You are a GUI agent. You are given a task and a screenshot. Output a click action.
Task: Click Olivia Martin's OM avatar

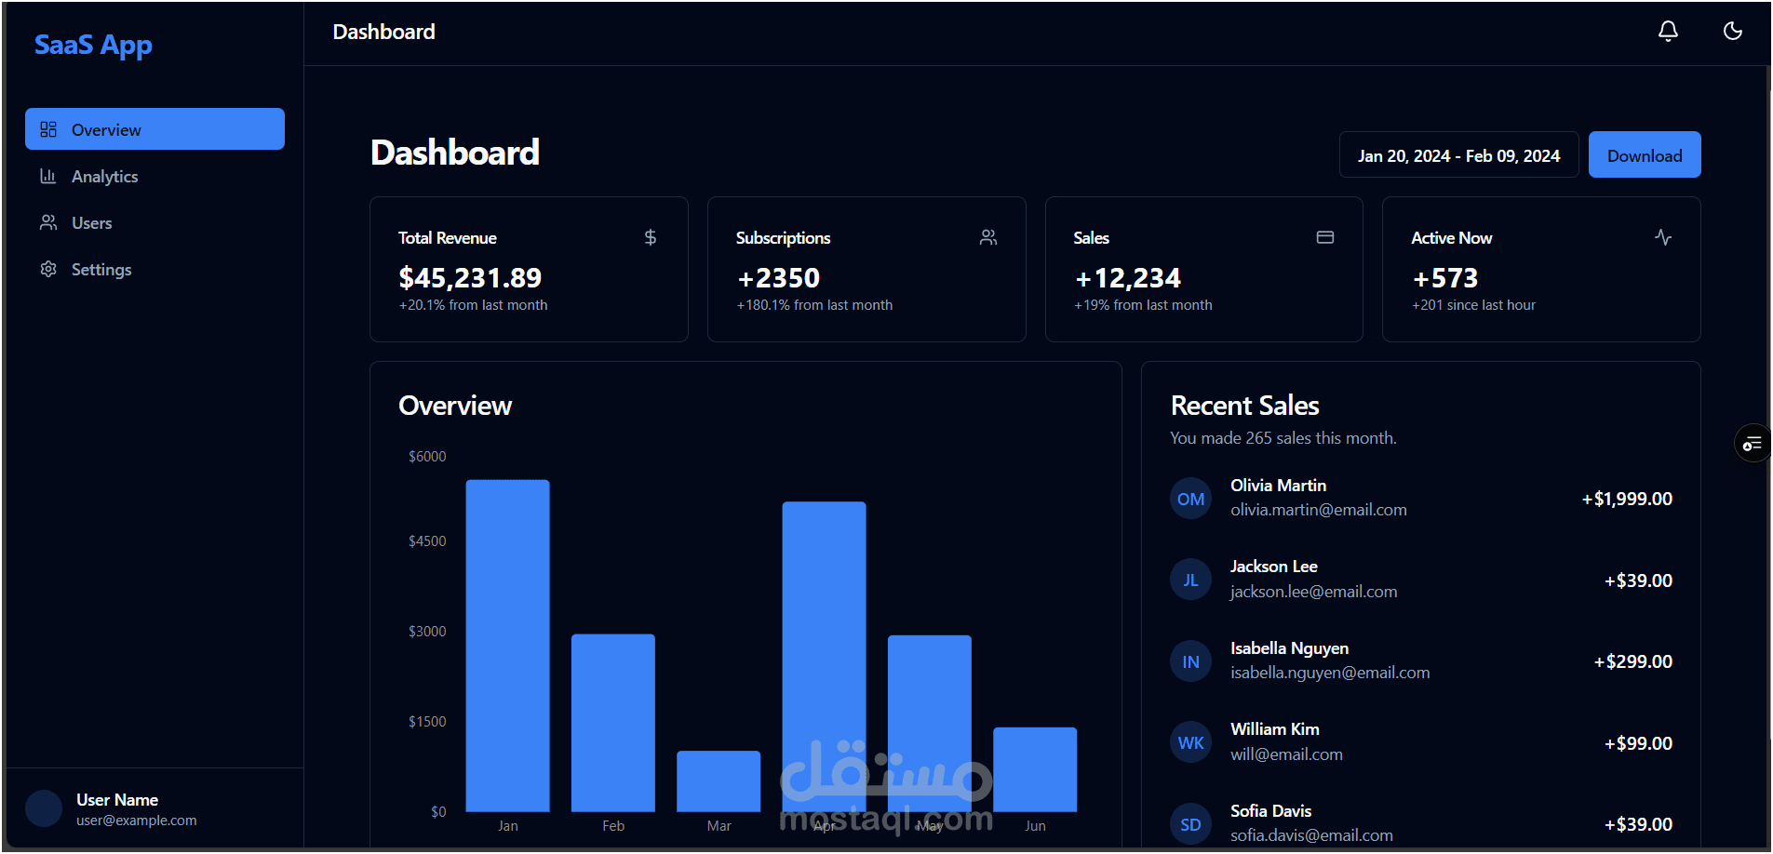tap(1190, 498)
